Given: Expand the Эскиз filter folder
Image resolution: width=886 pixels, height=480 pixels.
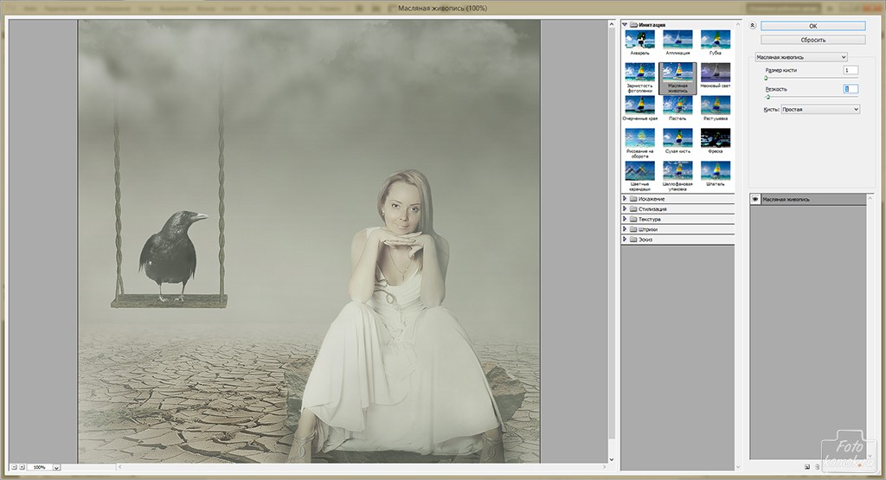Looking at the screenshot, I should pyautogui.click(x=625, y=240).
